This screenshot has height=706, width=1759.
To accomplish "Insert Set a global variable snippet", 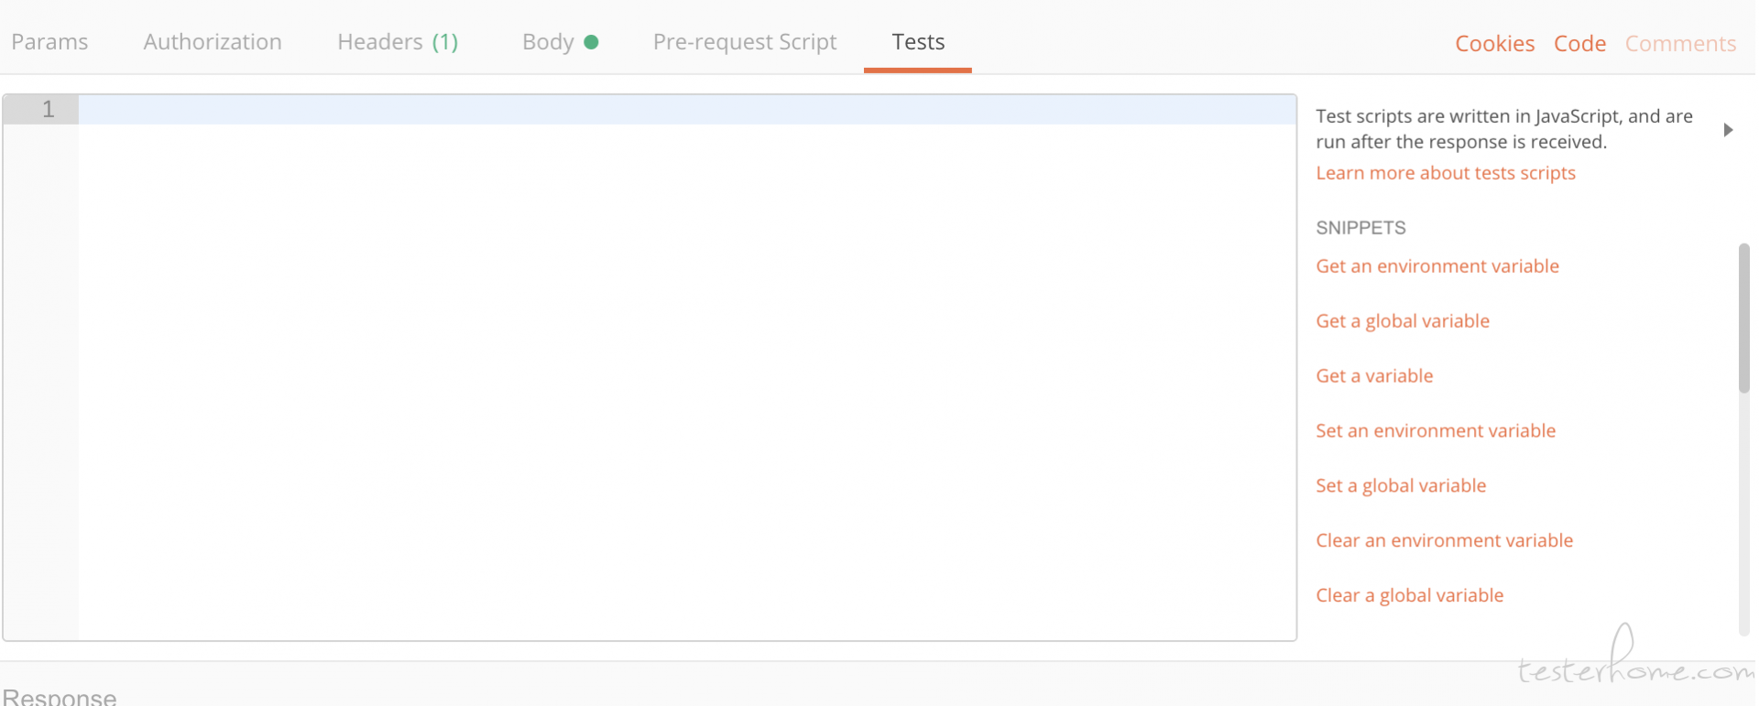I will [x=1401, y=486].
